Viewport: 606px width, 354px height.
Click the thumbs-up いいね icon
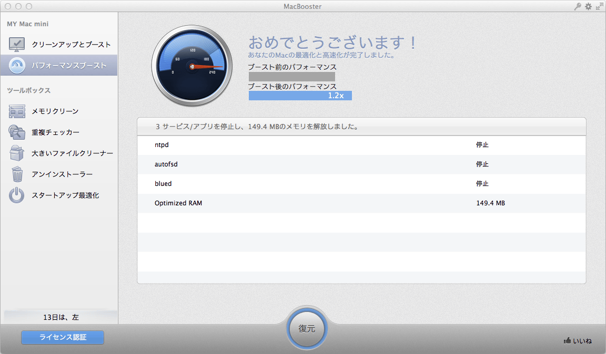click(x=567, y=340)
